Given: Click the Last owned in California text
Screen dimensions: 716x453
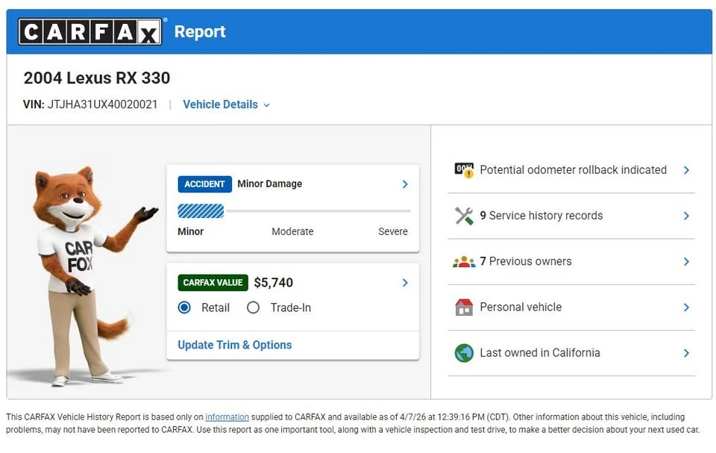Looking at the screenshot, I should point(540,353).
